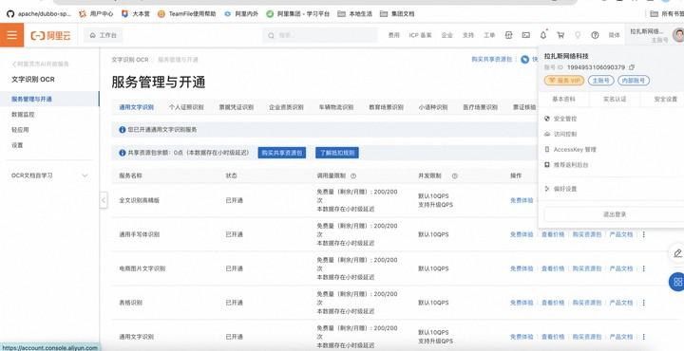Open 基本资料 in account panel

click(x=563, y=100)
